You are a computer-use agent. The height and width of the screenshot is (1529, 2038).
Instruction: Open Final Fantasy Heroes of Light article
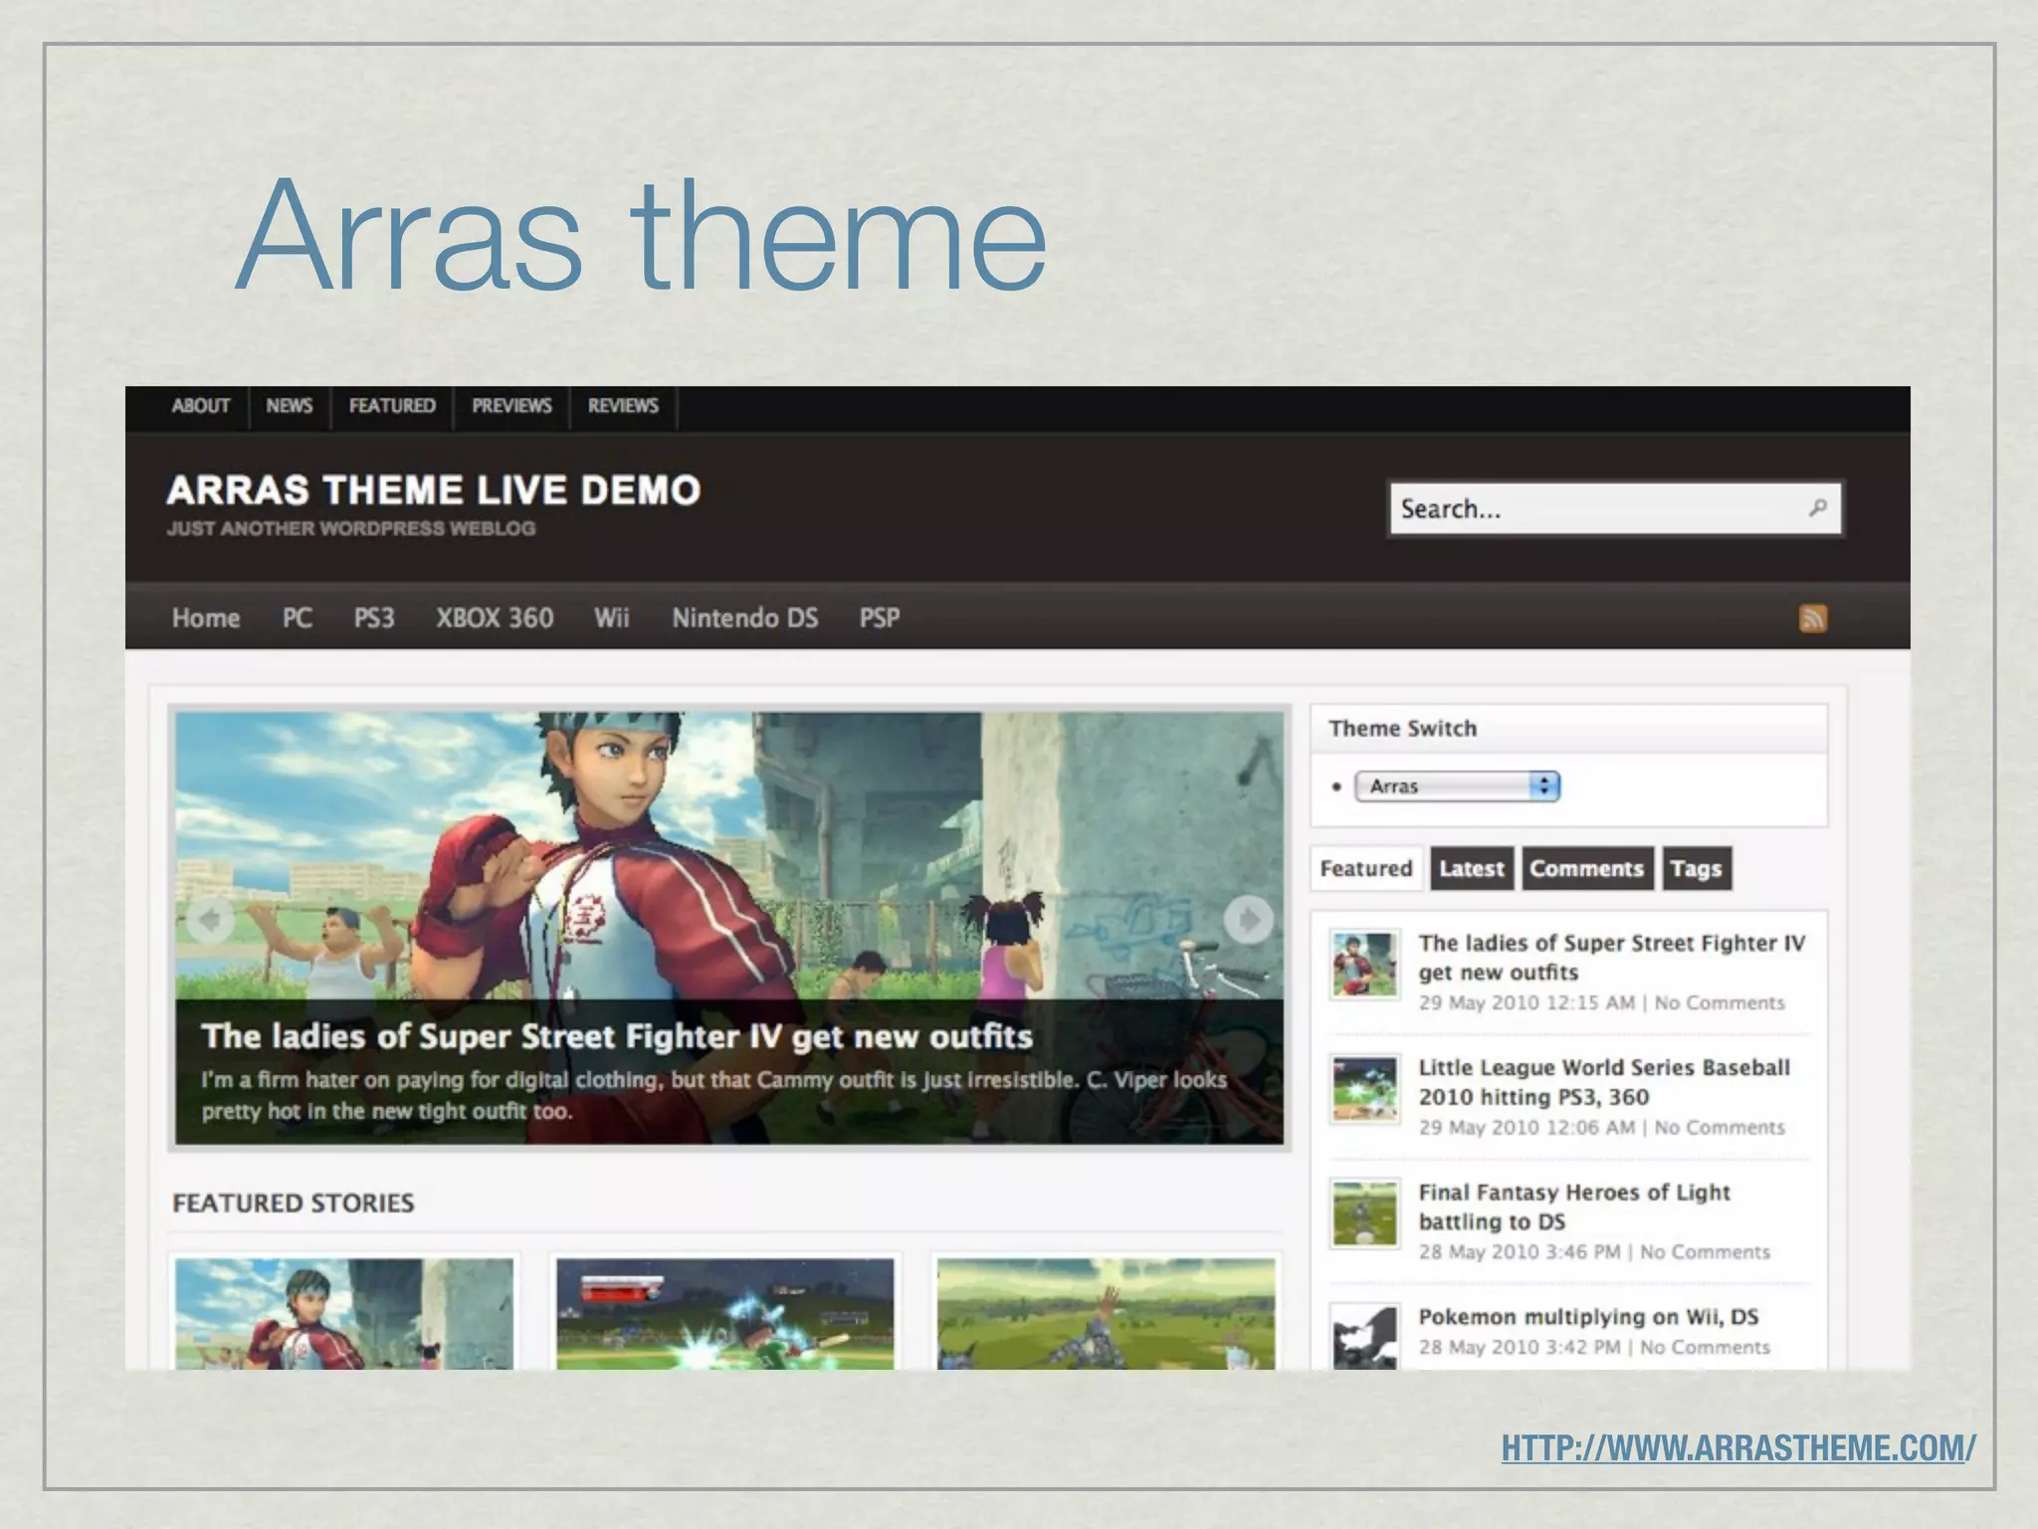[1574, 1206]
